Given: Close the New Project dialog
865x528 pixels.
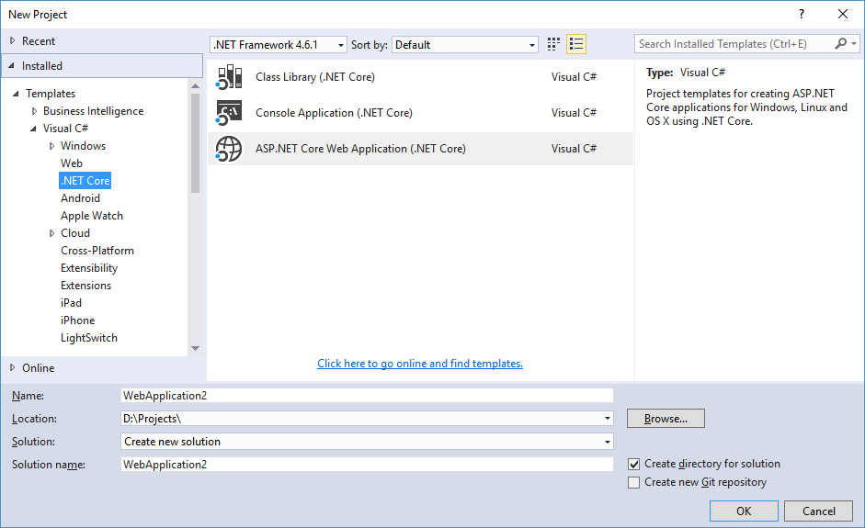Looking at the screenshot, I should click(843, 15).
